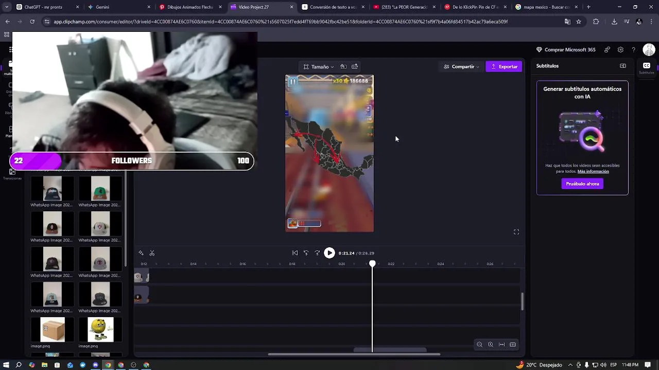659x370 pixels.
Task: Zoom out the timeline
Action: [479, 344]
